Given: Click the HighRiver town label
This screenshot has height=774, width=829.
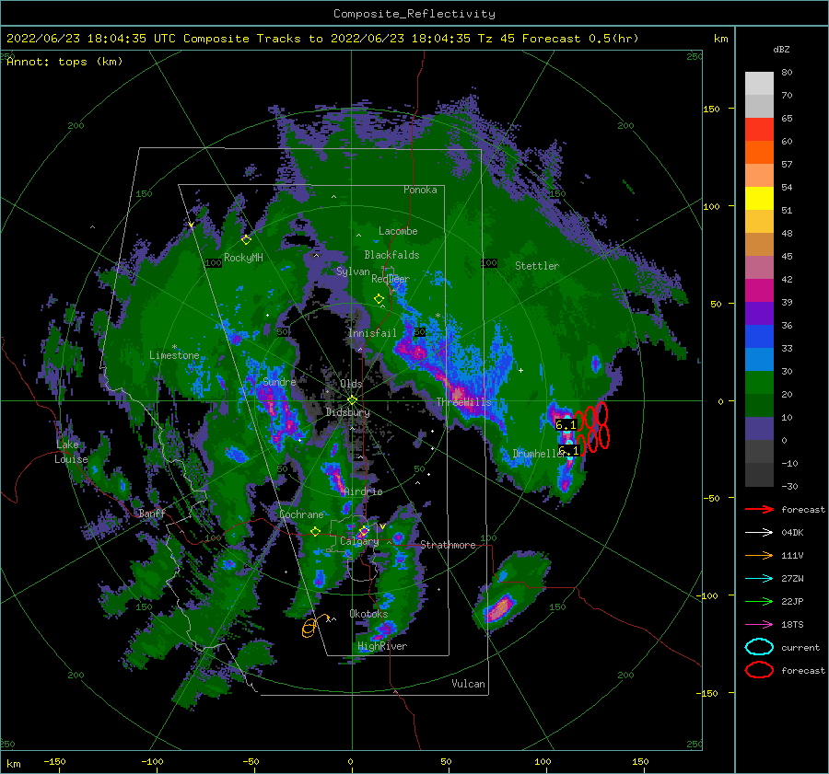Looking at the screenshot, I should [382, 646].
